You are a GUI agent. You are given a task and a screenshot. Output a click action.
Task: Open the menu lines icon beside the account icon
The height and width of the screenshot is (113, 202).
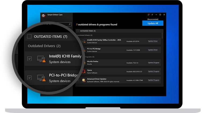(152, 15)
